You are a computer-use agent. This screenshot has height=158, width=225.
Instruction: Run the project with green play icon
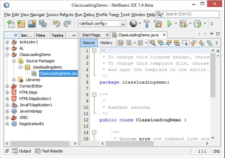coord(169,23)
